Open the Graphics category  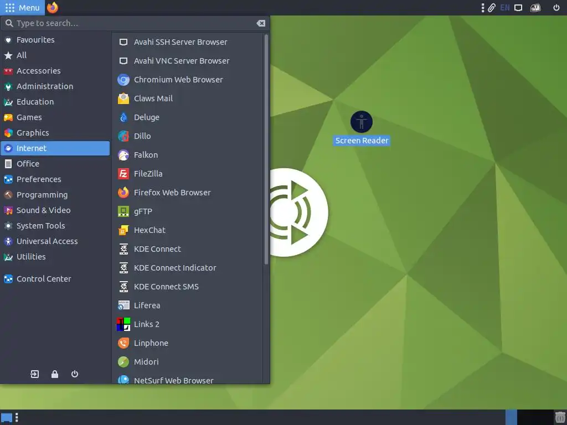click(55, 133)
